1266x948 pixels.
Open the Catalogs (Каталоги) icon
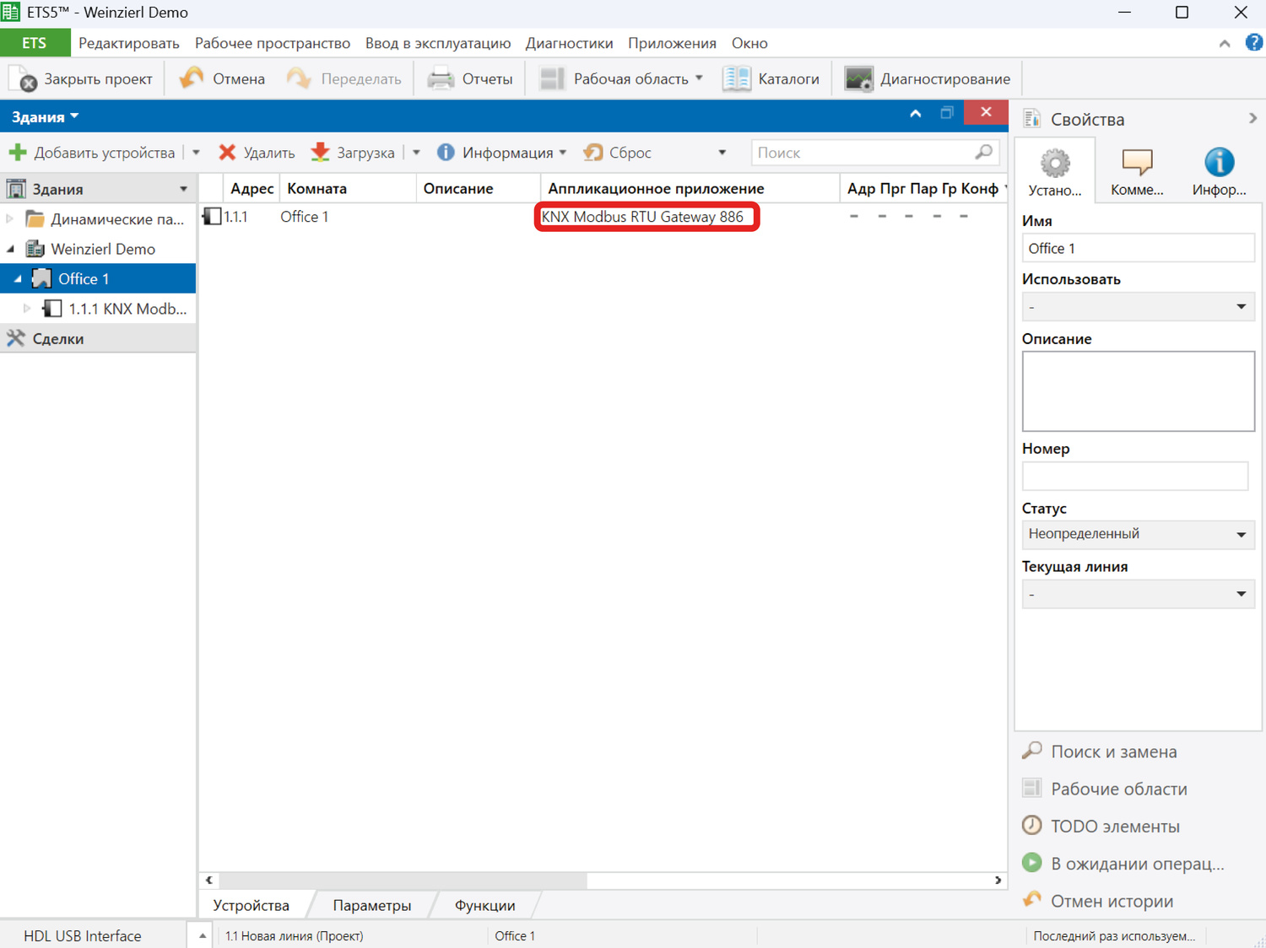(736, 78)
